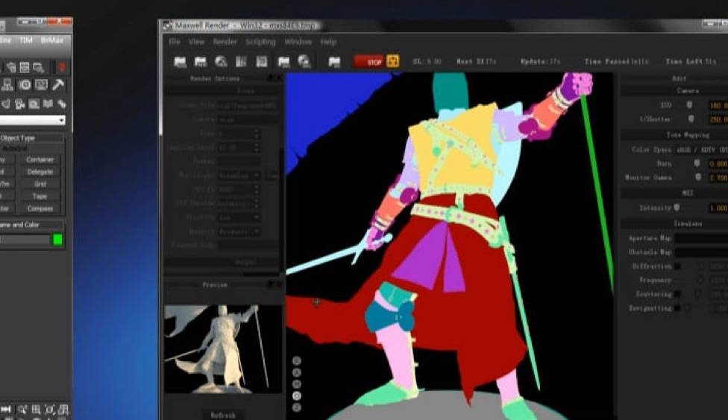Screen dimensions: 728x420
Task: Open the Display tab monitor icon in 3ds Max
Action: 41,85
